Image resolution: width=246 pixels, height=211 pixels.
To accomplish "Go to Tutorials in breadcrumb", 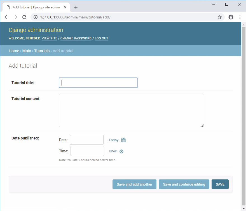I will click(42, 51).
